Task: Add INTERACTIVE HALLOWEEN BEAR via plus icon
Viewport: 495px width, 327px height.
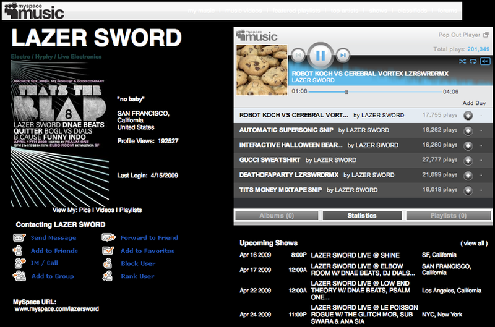Action: click(468, 145)
